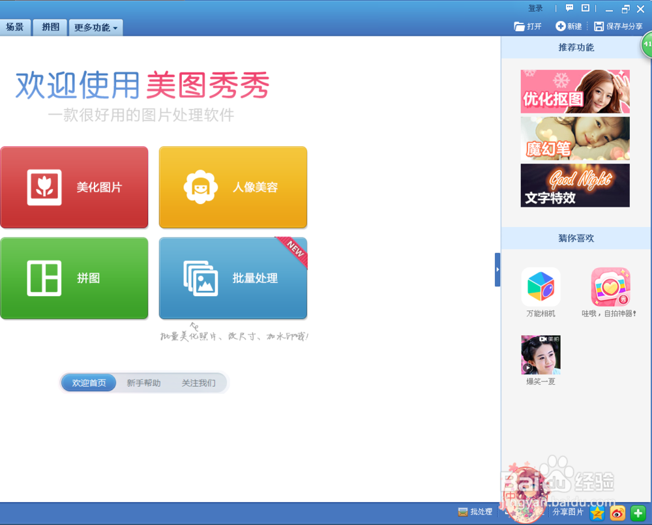Expand the 更多功能 dropdown
The width and height of the screenshot is (652, 525).
tap(96, 27)
